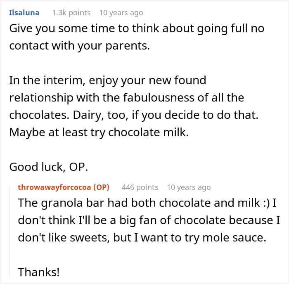Open the Ilsaluna user profile
The image size is (289, 284).
pos(24,12)
